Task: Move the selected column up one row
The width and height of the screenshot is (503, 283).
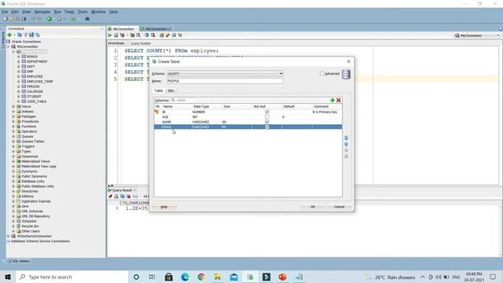Action: 346,144
